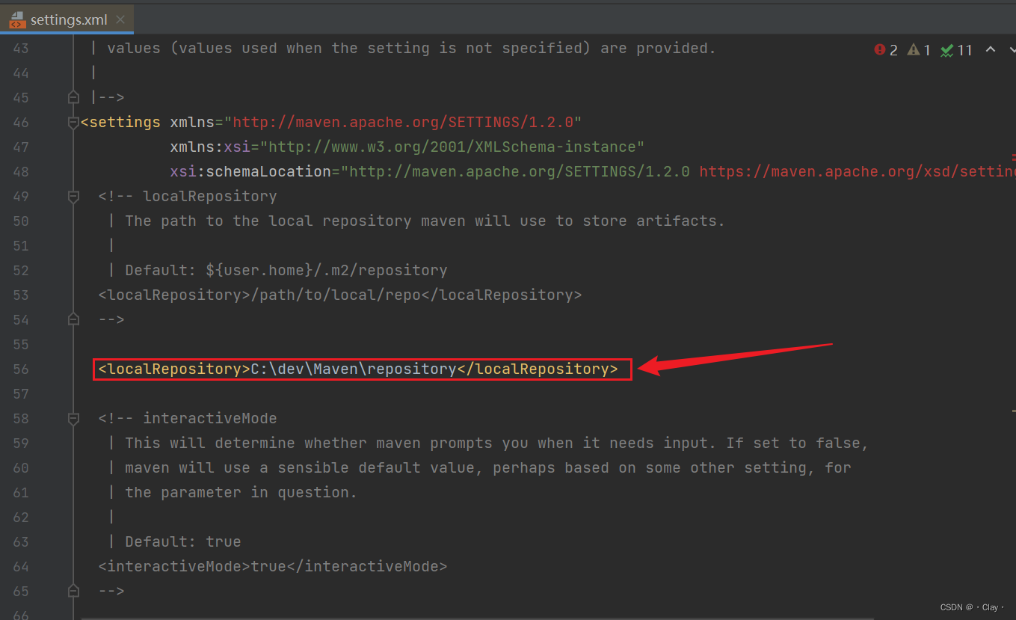Click text 'the parameter in question.'
The image size is (1016, 620).
pos(241,492)
